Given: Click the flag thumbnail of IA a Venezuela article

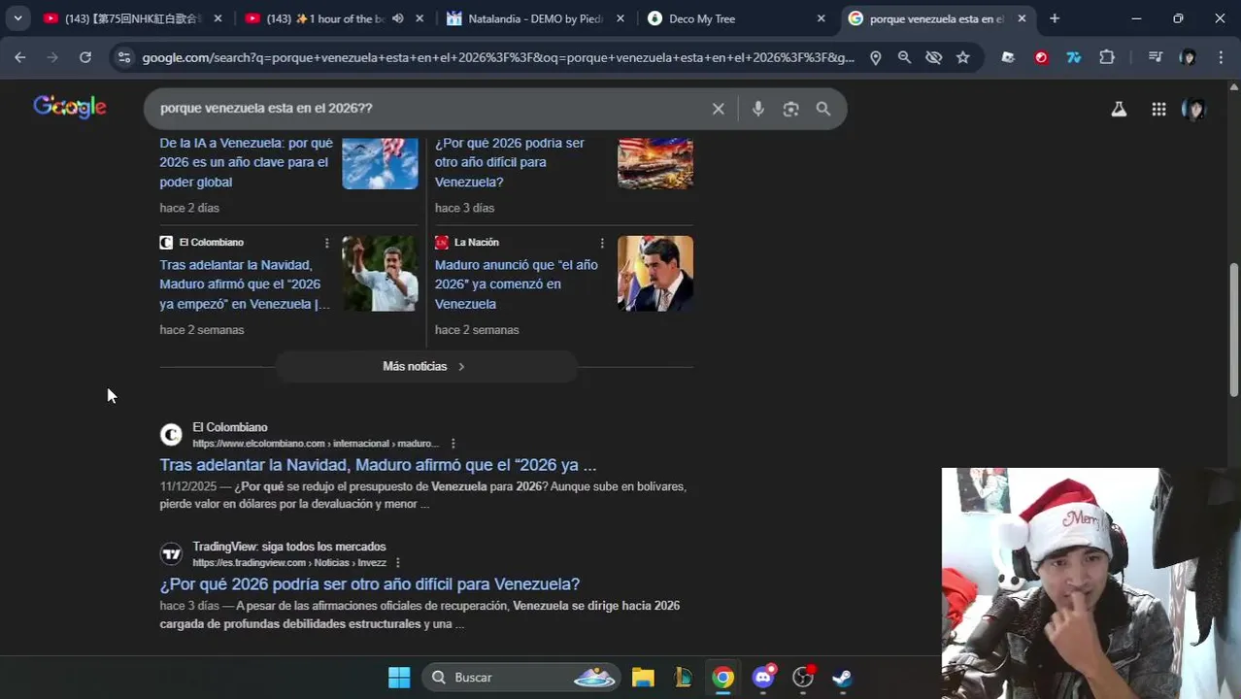Looking at the screenshot, I should (x=380, y=163).
